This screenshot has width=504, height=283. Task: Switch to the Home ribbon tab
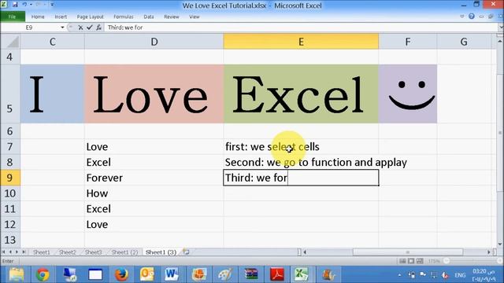38,17
